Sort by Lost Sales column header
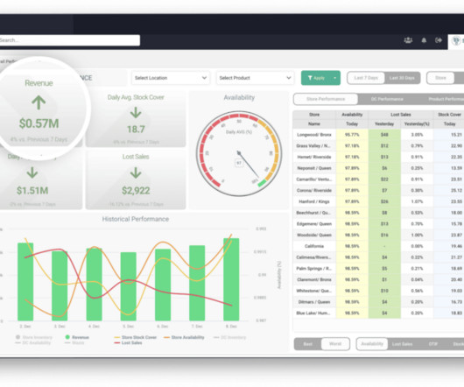The width and height of the screenshot is (464, 387). (401, 115)
